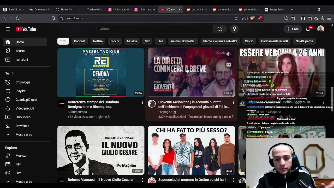Toggle the browser sidebar panel

point(303,18)
